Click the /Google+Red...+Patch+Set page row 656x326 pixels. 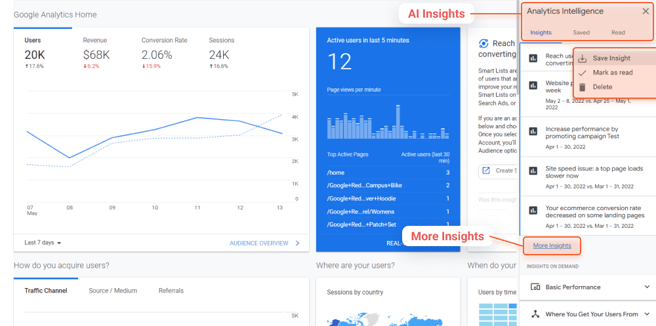(388, 224)
